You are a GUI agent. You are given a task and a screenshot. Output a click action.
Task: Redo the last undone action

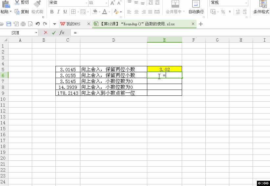click(x=45, y=24)
